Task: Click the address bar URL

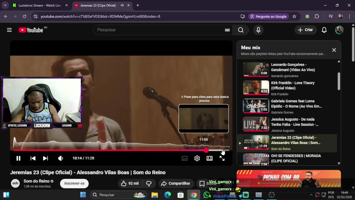Action: click(100, 16)
